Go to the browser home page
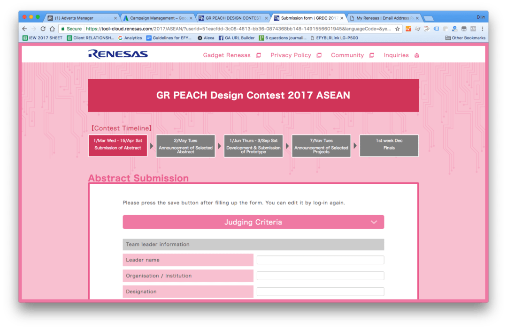 tap(52, 29)
